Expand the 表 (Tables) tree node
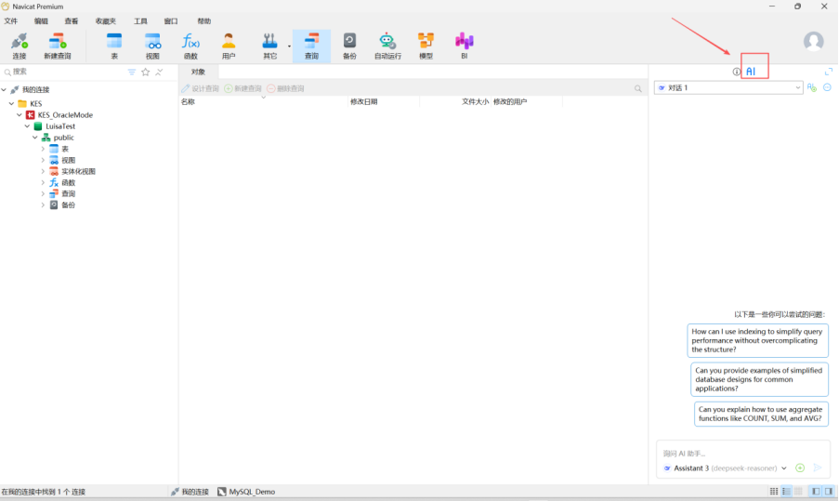This screenshot has width=839, height=501. pyautogui.click(x=43, y=149)
